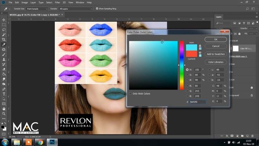Click the foreground color swatch in toolbar
The image size is (259, 146).
point(2,127)
